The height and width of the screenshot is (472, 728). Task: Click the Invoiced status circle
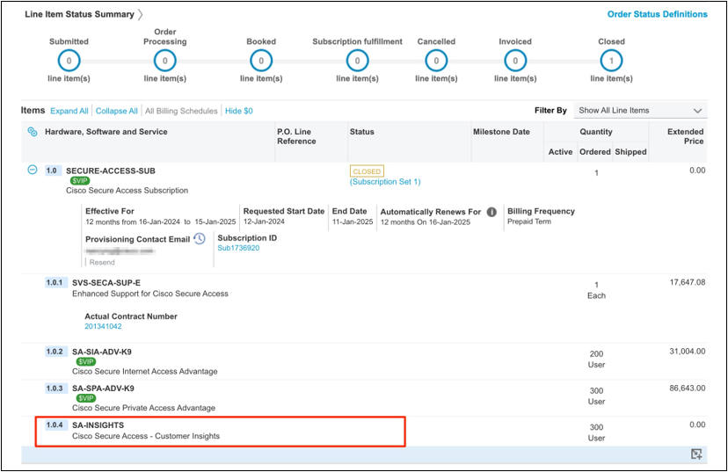[x=515, y=61]
